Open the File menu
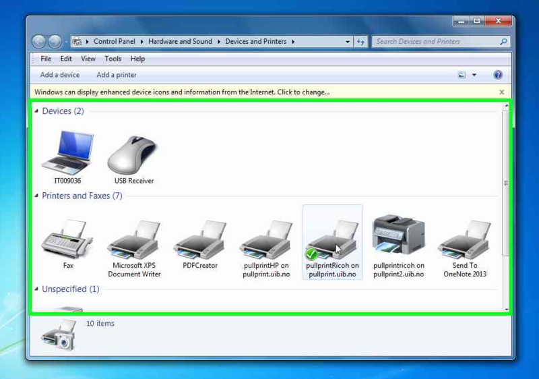The width and height of the screenshot is (539, 379). click(46, 59)
